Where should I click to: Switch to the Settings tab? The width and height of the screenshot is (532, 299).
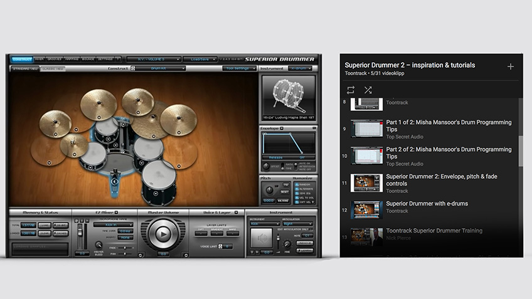coord(105,60)
